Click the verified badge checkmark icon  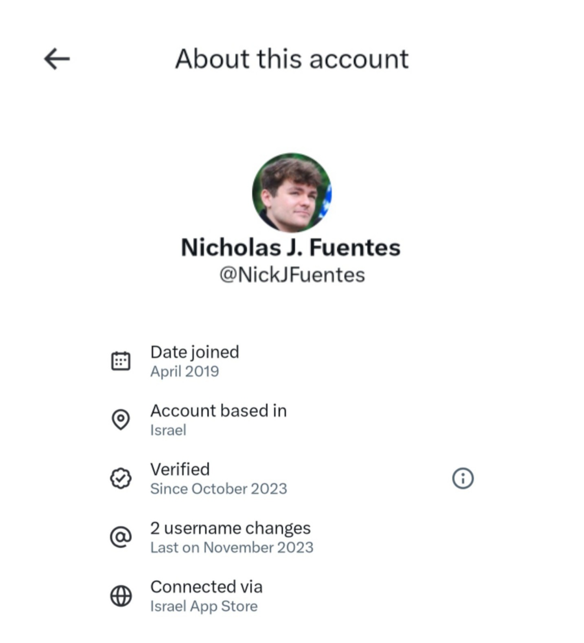[x=121, y=478]
